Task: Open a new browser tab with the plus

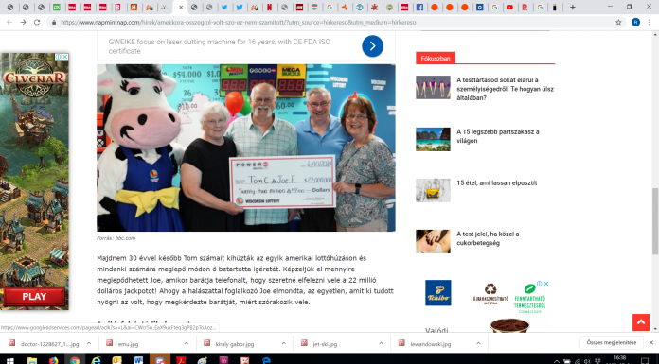Action: click(573, 8)
